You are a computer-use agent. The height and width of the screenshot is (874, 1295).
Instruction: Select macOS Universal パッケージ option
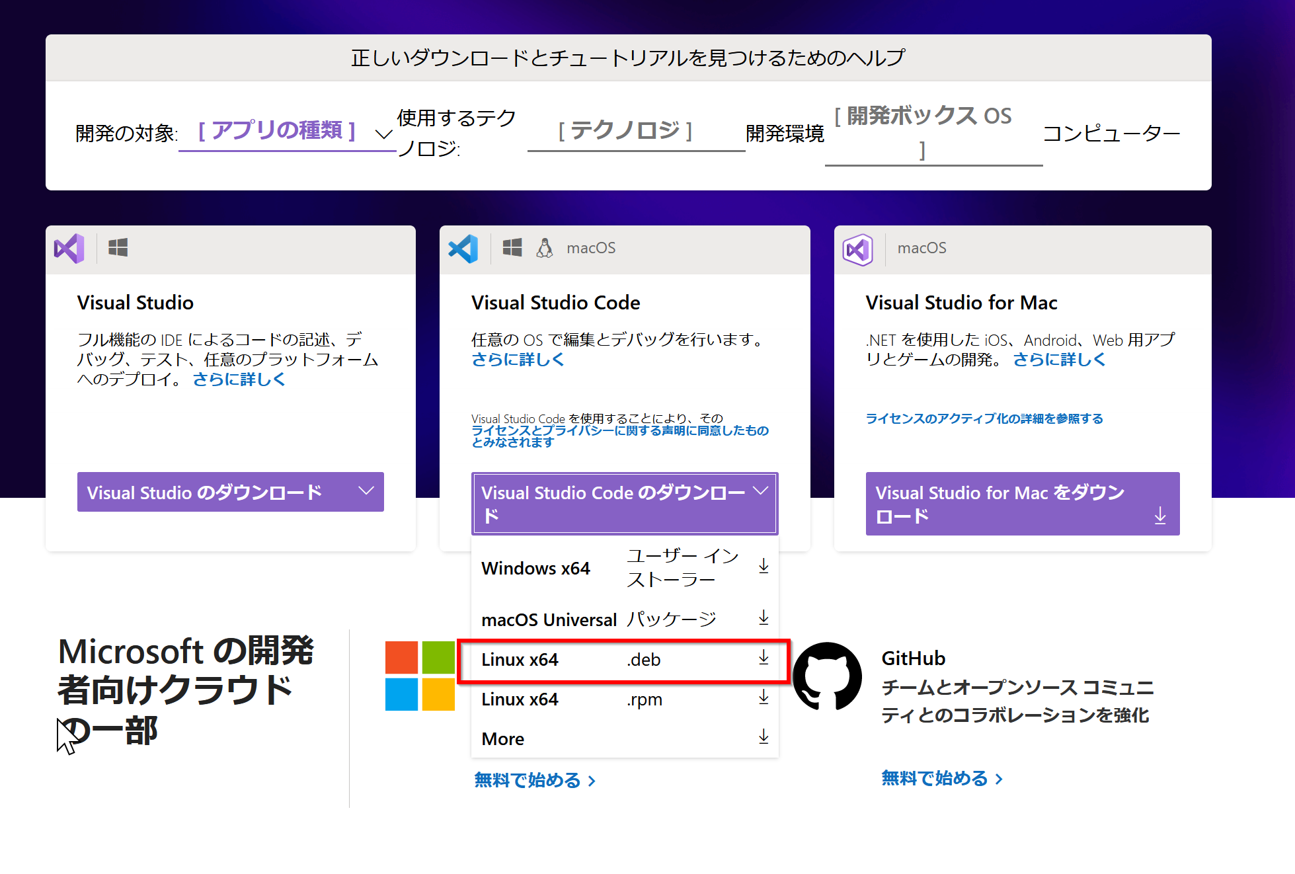(x=625, y=619)
